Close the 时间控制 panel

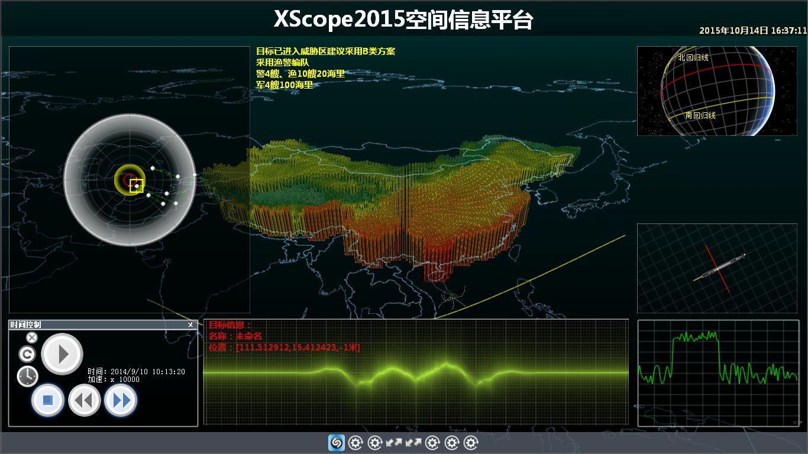click(190, 325)
